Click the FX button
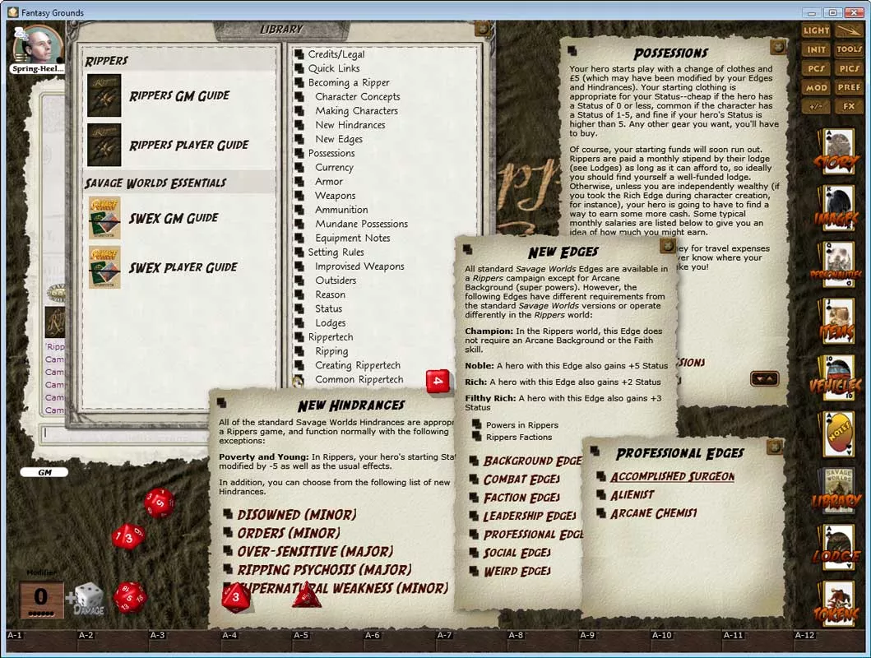 coord(849,106)
